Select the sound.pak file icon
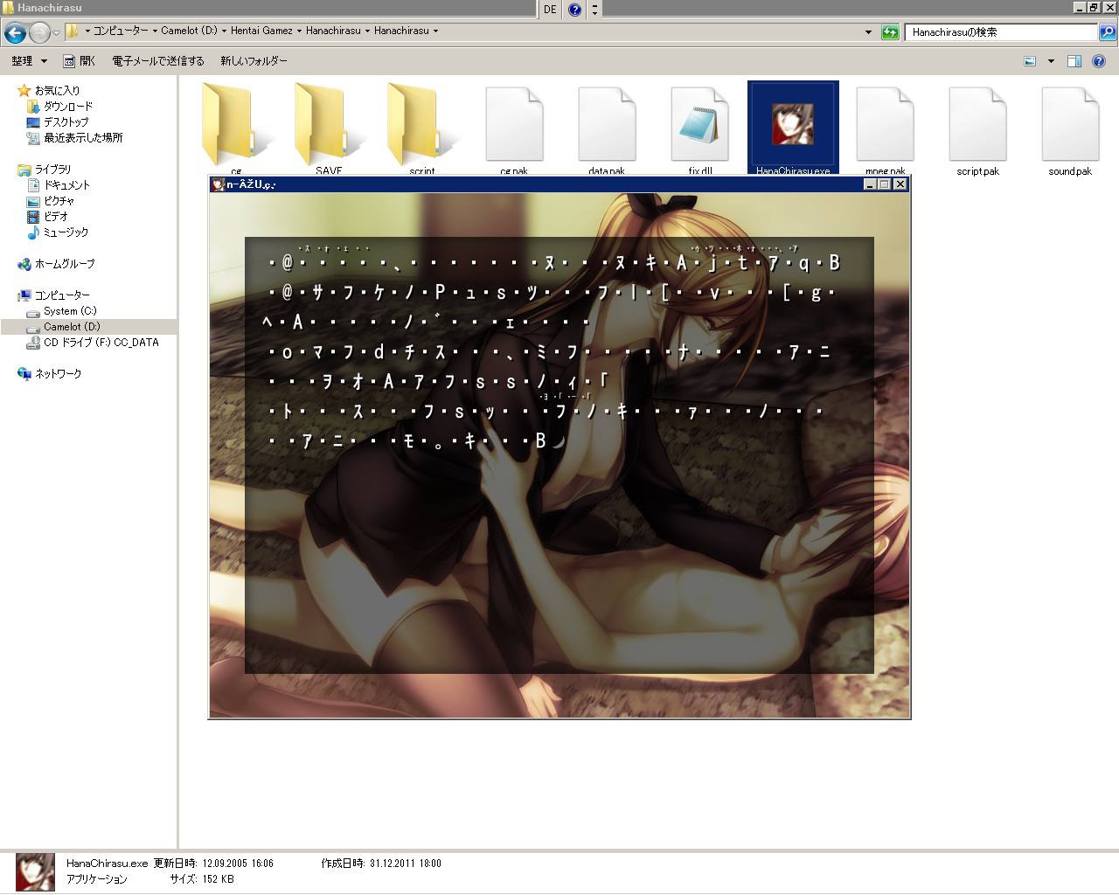The width and height of the screenshot is (1119, 895). (x=1070, y=123)
